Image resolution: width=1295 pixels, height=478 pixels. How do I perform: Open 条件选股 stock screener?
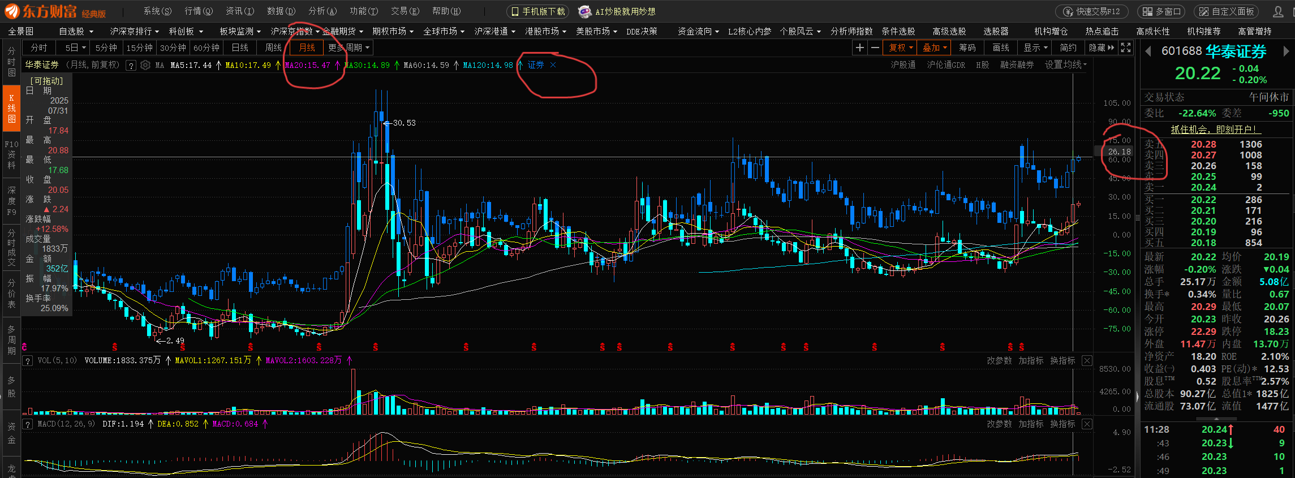pos(898,31)
